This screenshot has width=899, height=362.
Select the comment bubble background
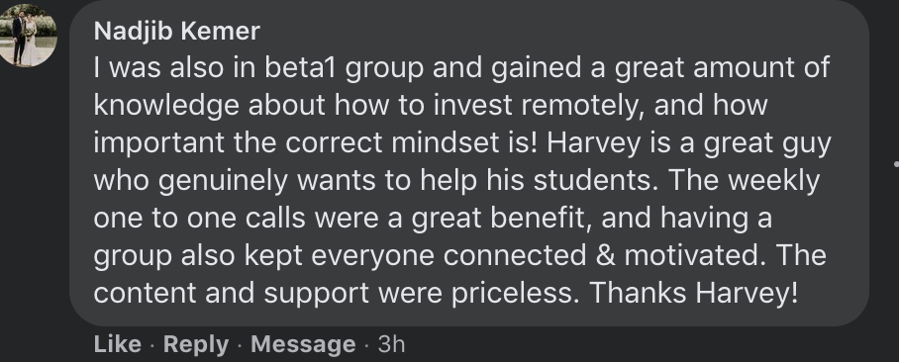[469, 163]
